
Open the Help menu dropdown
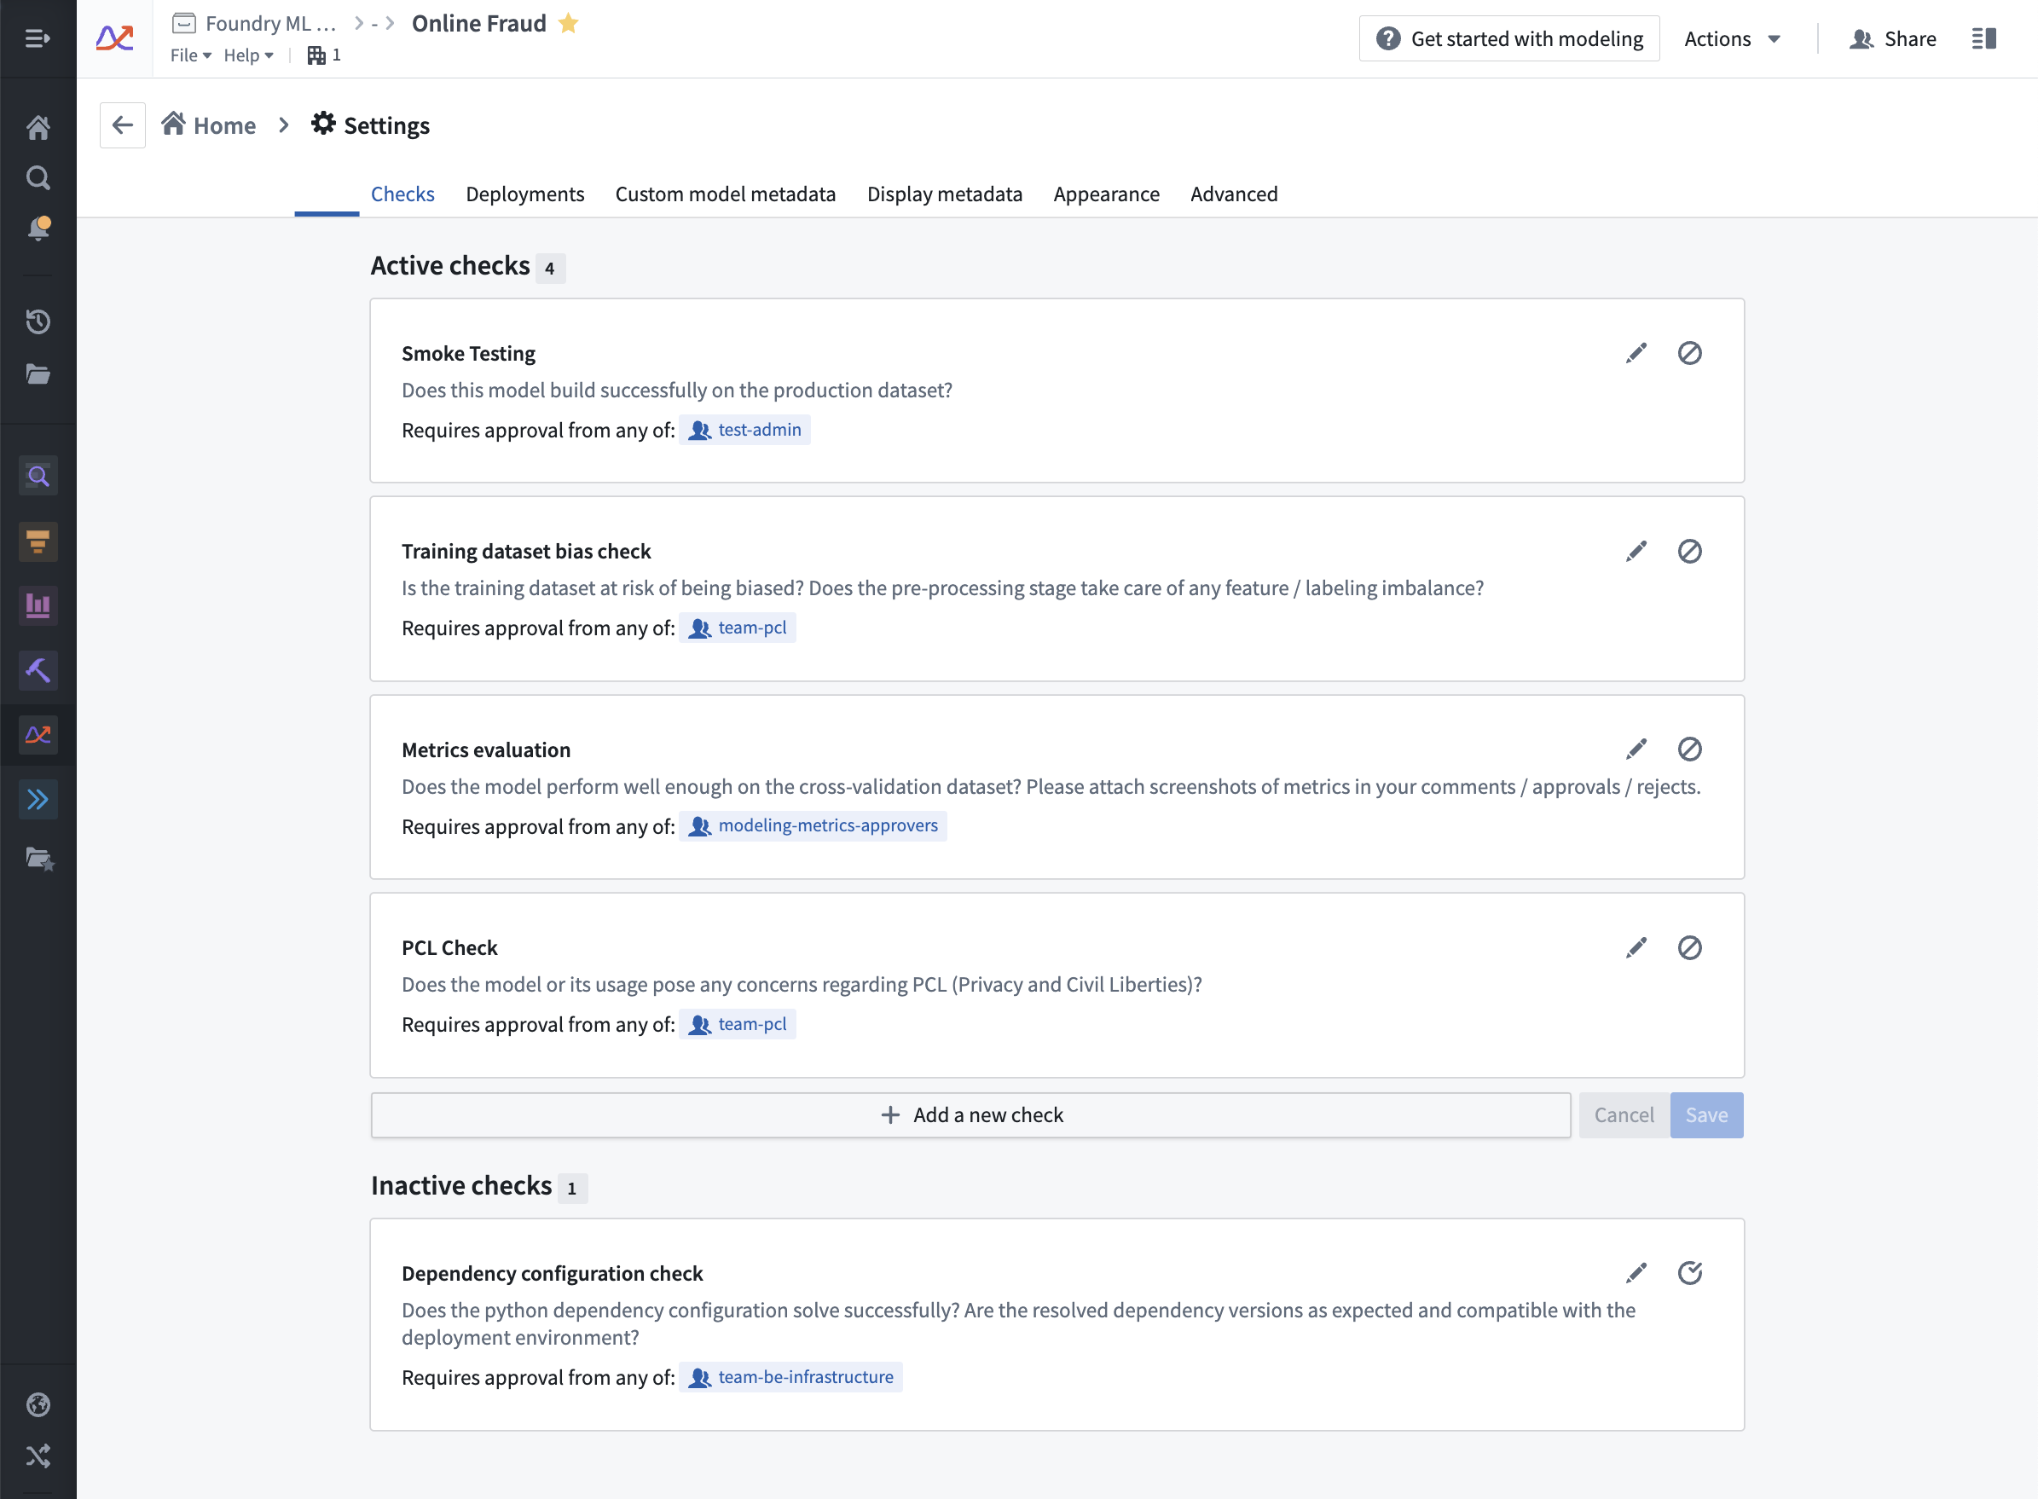click(x=249, y=55)
